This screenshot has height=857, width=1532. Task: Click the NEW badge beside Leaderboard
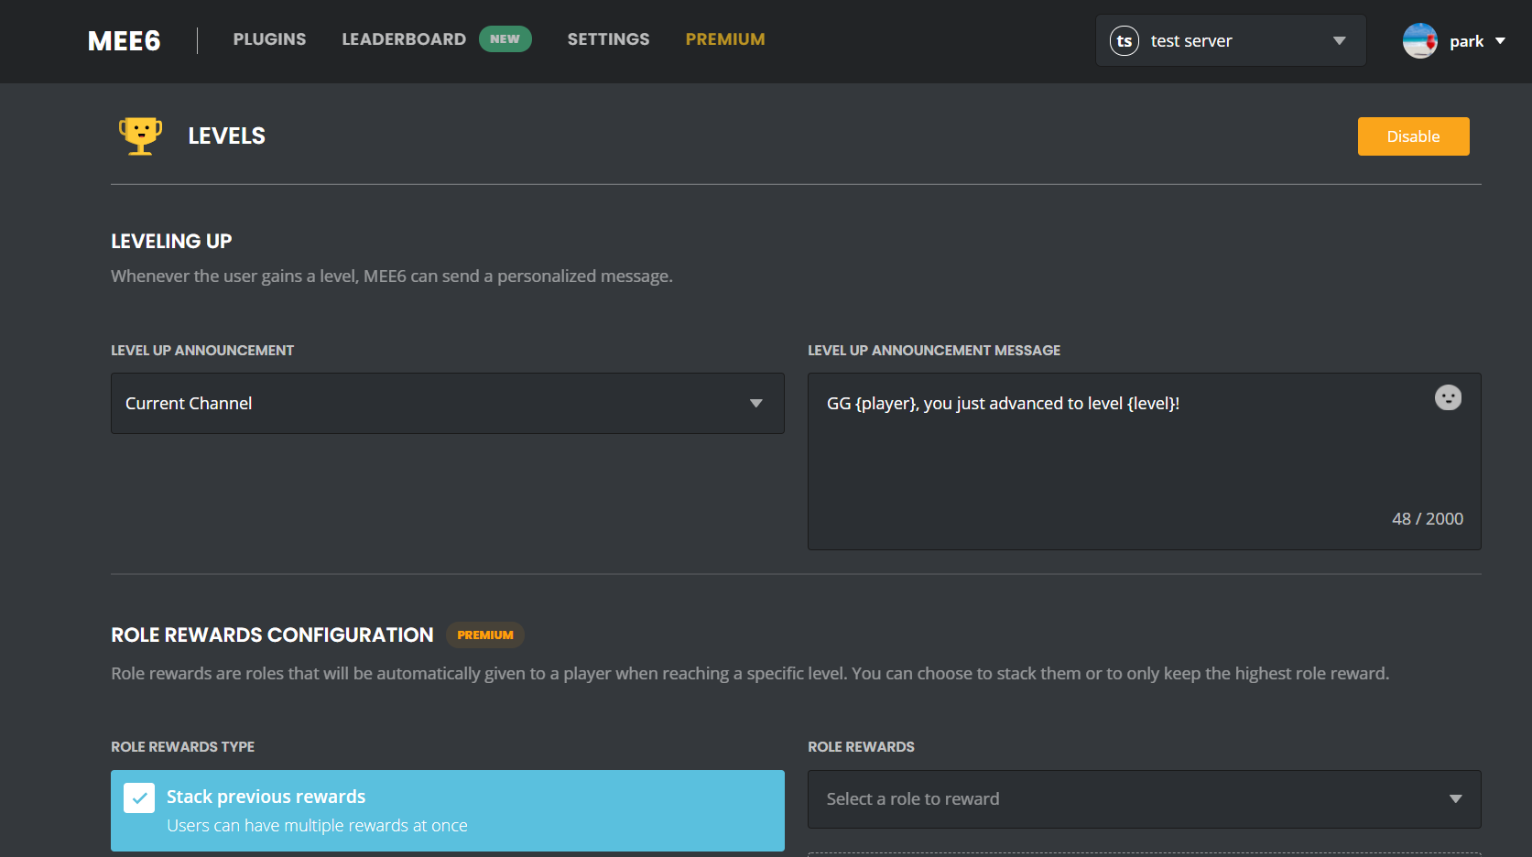click(x=505, y=39)
